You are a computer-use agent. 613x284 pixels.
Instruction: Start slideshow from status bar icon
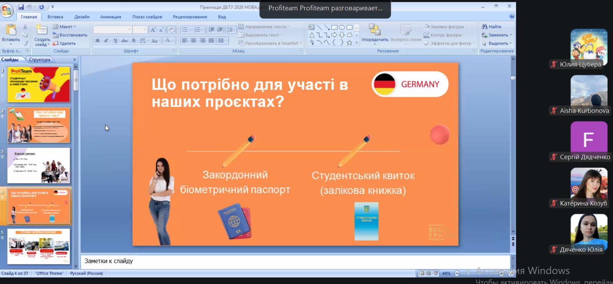point(436,273)
